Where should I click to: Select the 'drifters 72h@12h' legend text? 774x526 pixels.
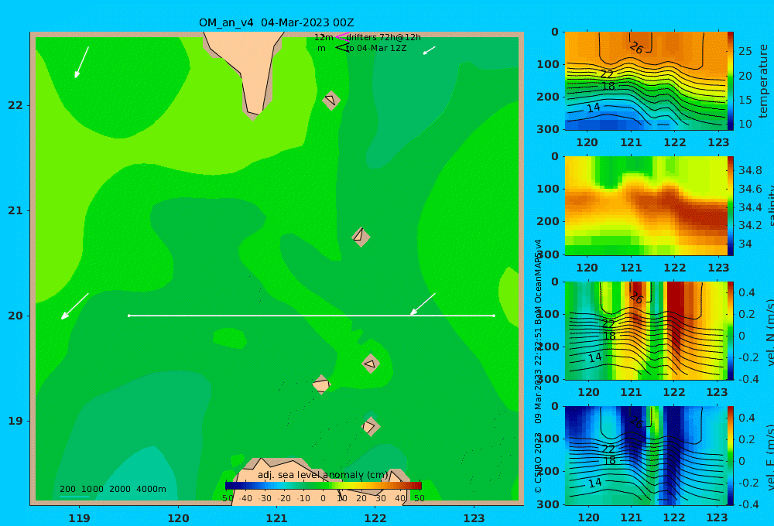point(383,37)
